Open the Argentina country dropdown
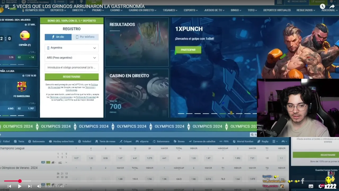 pyautogui.click(x=72, y=48)
